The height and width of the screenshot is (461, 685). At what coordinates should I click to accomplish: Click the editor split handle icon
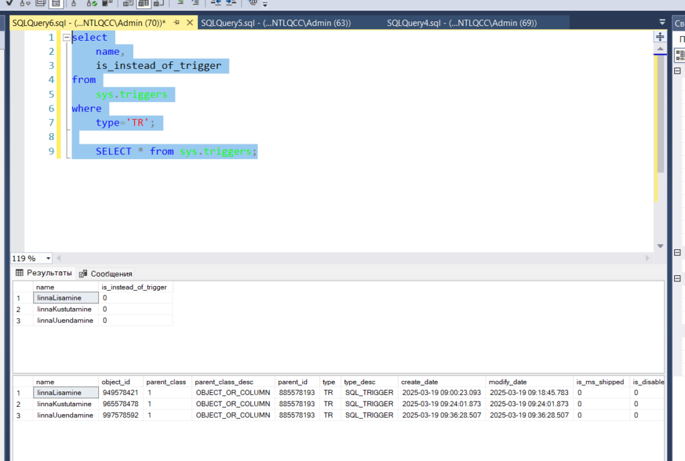coord(660,37)
